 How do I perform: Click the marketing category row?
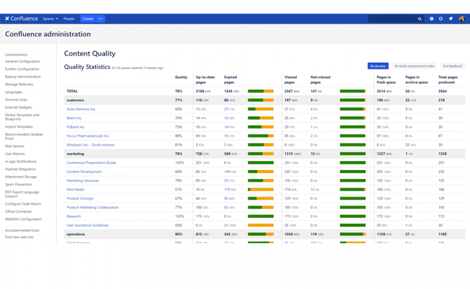tap(265, 154)
